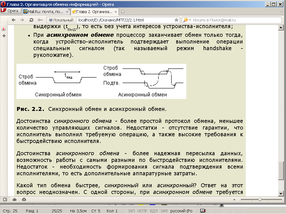The height and width of the screenshot is (214, 286).
Task: Click the Кол 1 column indicator
Action: [112, 211]
